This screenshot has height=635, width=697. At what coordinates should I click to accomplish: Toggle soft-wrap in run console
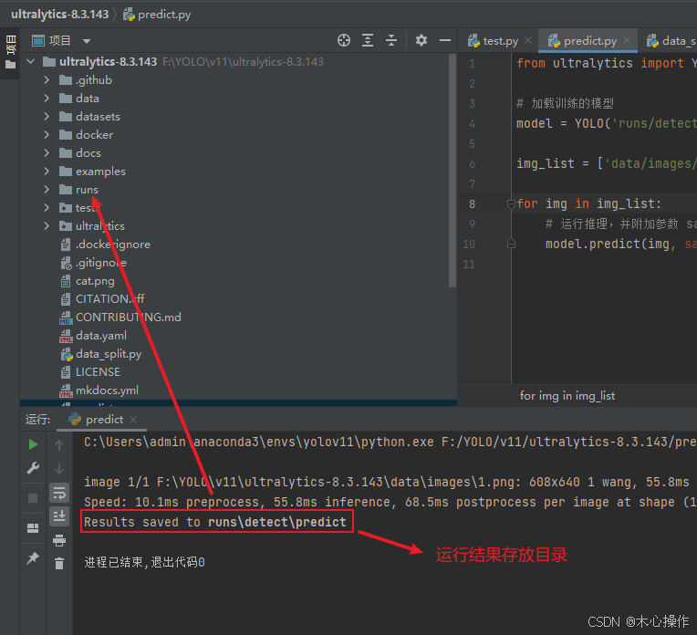(59, 493)
